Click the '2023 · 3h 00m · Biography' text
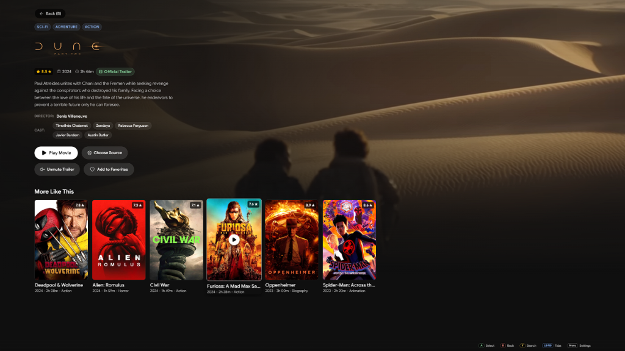Viewport: 625px width, 351px height. coord(287,291)
